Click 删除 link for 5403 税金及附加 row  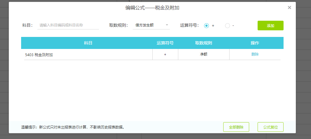[x=255, y=54]
